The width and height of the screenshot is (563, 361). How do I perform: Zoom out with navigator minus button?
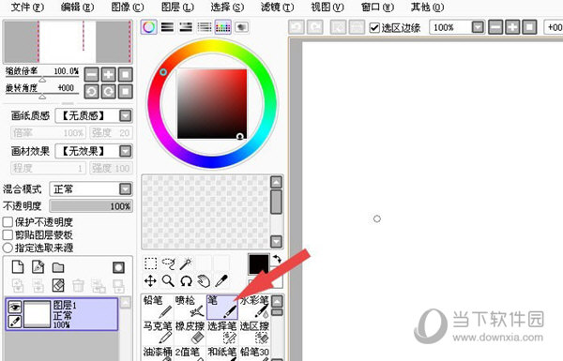(x=92, y=75)
